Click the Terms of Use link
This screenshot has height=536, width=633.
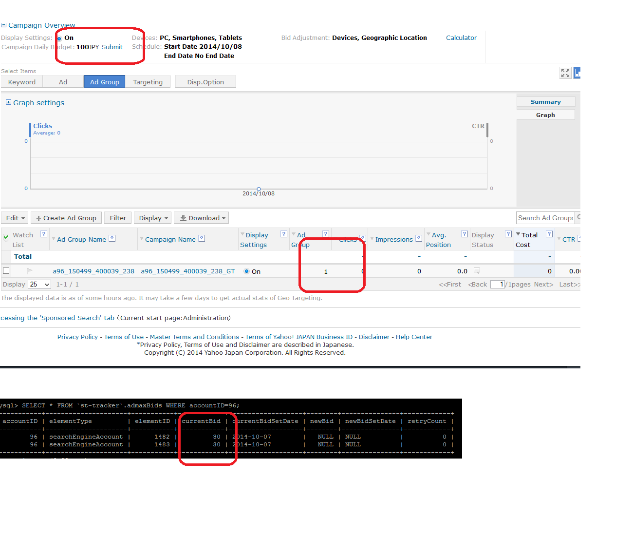point(124,337)
